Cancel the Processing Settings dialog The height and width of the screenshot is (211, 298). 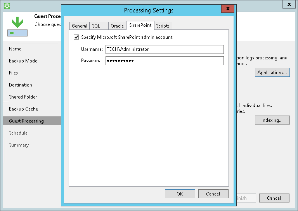(x=213, y=194)
